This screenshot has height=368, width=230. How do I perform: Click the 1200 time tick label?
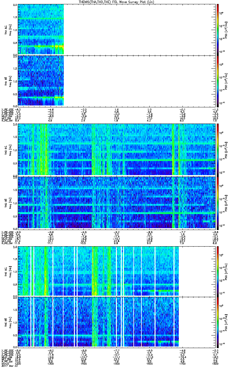click(18, 363)
